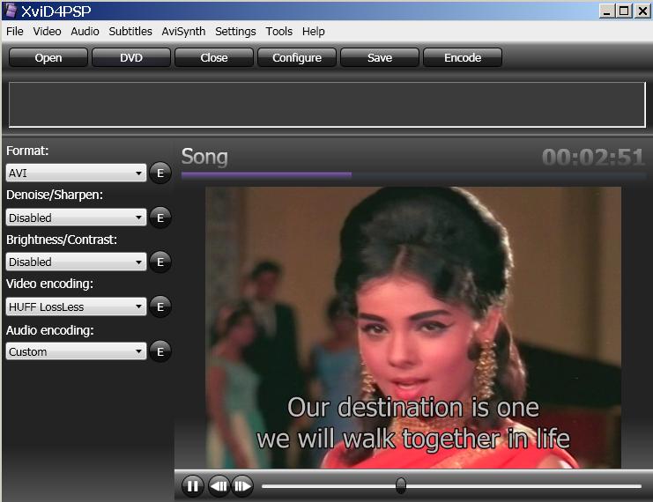Click the Song title text
Screen dimensions: 653x502
(x=204, y=157)
